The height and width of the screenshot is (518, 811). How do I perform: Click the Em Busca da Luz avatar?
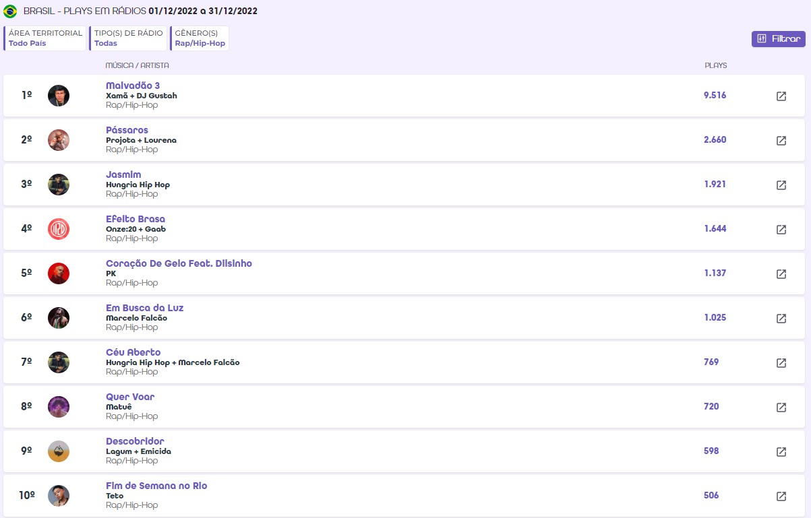point(59,318)
